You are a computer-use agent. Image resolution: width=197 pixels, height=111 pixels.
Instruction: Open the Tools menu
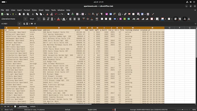point(53,10)
